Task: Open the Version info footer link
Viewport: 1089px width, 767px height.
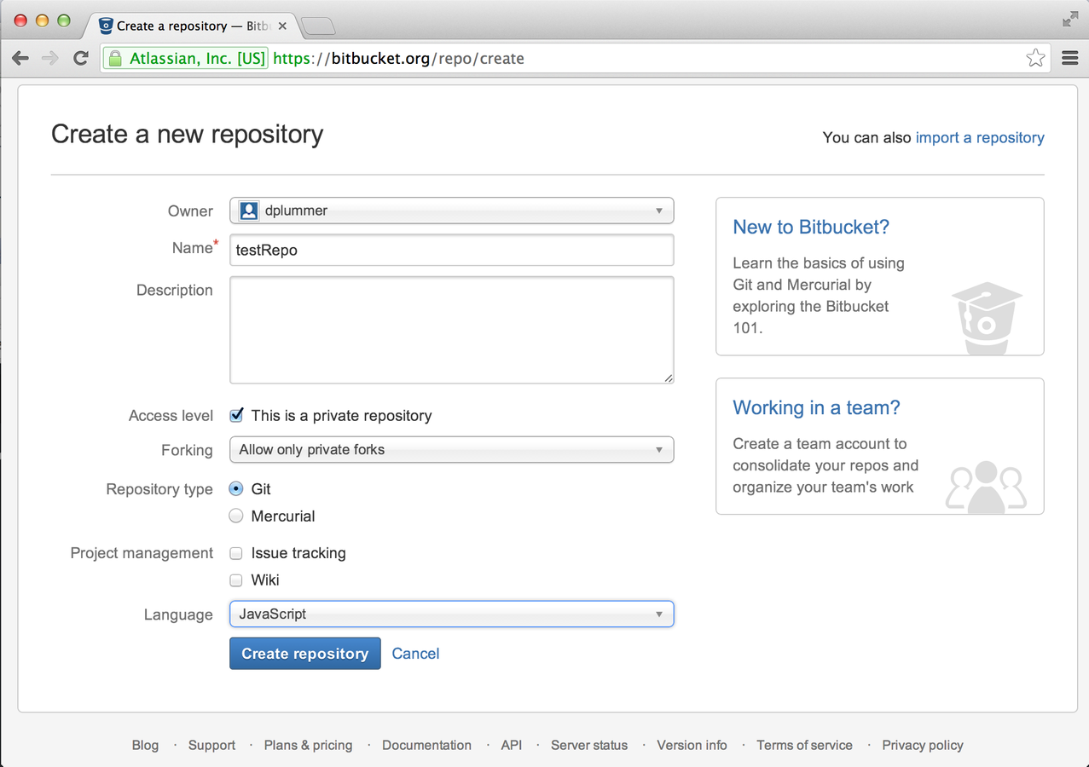Action: tap(692, 745)
